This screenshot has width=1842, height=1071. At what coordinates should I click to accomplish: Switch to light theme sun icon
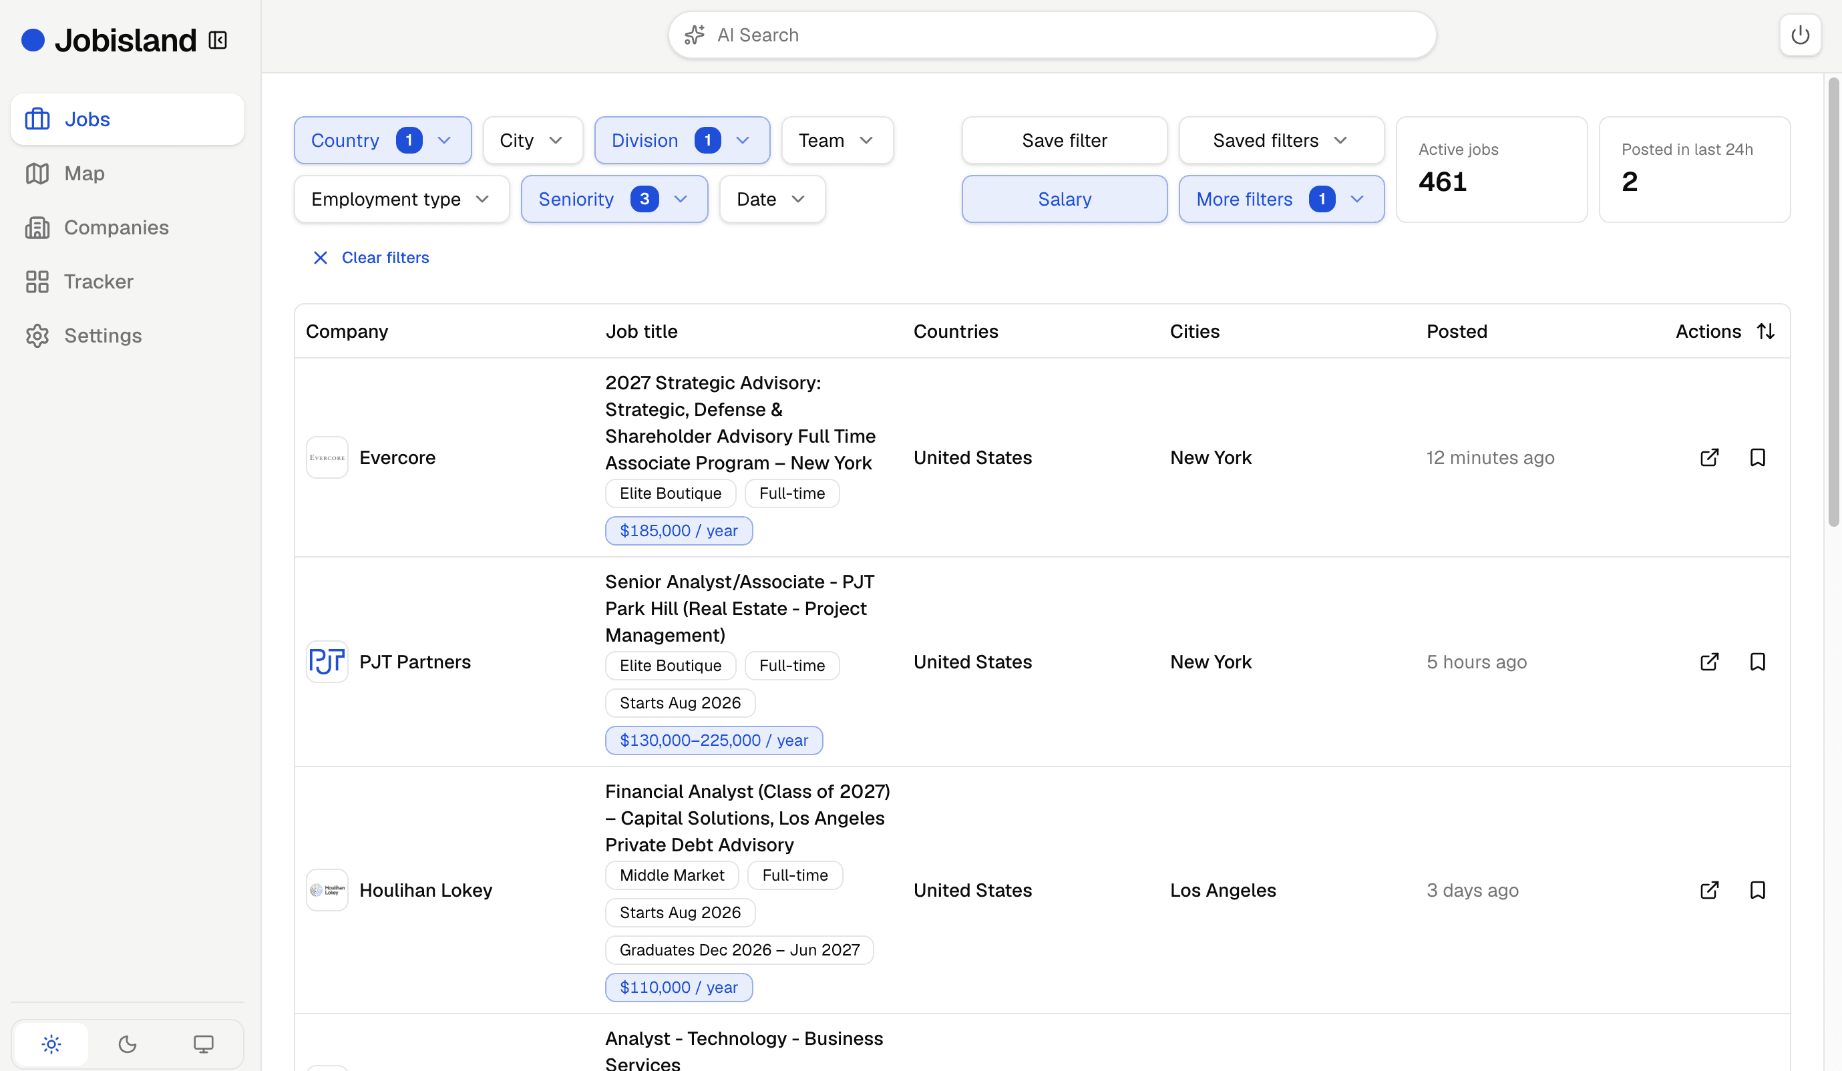coord(51,1044)
